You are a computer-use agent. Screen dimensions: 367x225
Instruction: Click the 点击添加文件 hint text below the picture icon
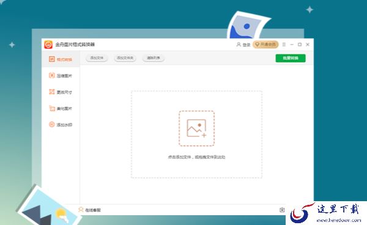coord(196,157)
